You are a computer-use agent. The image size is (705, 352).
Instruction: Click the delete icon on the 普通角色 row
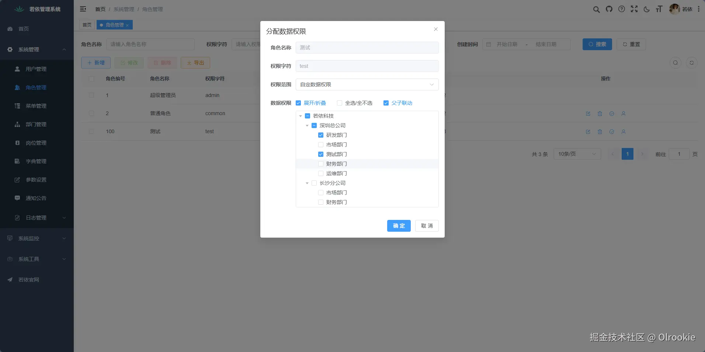click(x=600, y=114)
